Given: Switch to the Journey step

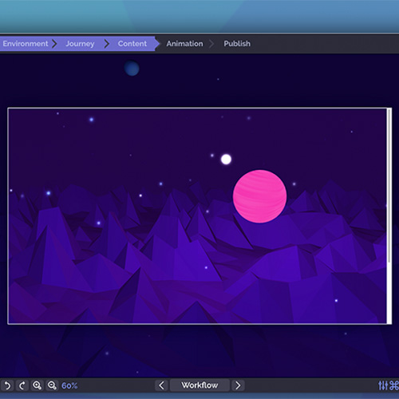Looking at the screenshot, I should [80, 44].
